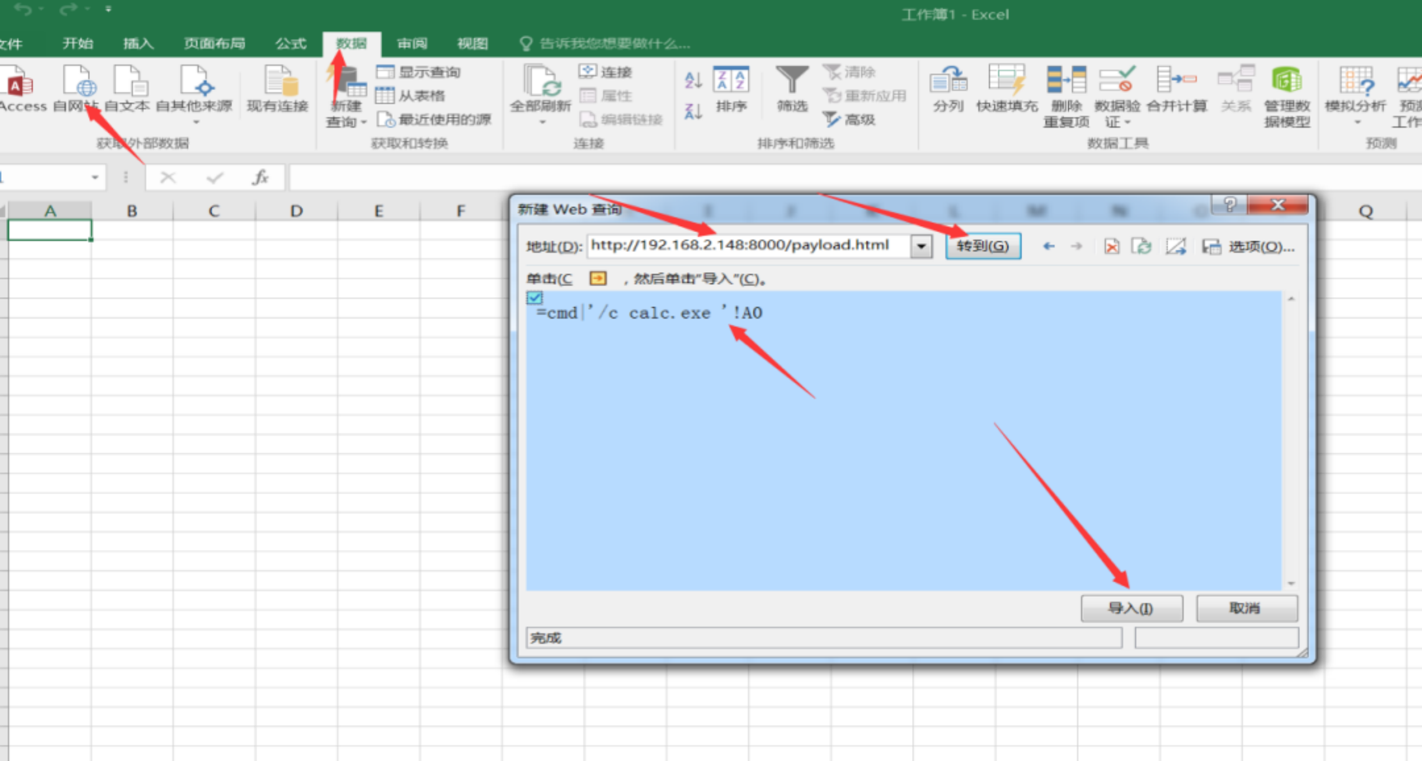Image resolution: width=1422 pixels, height=761 pixels.
Task: Click the stop loading icon in dialog
Action: click(1111, 246)
